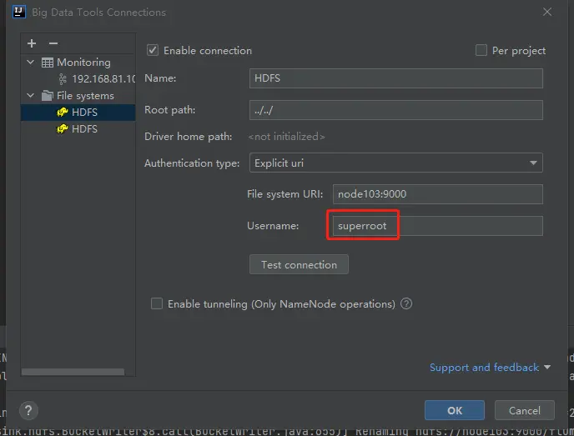The width and height of the screenshot is (574, 436).
Task: Confirm settings with the OK button
Action: pyautogui.click(x=454, y=410)
